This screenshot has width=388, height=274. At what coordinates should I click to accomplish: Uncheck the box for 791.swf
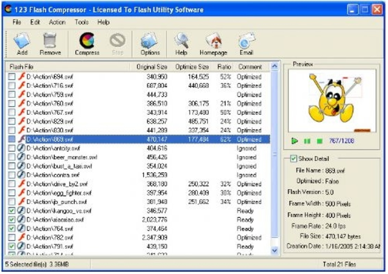[12, 246]
